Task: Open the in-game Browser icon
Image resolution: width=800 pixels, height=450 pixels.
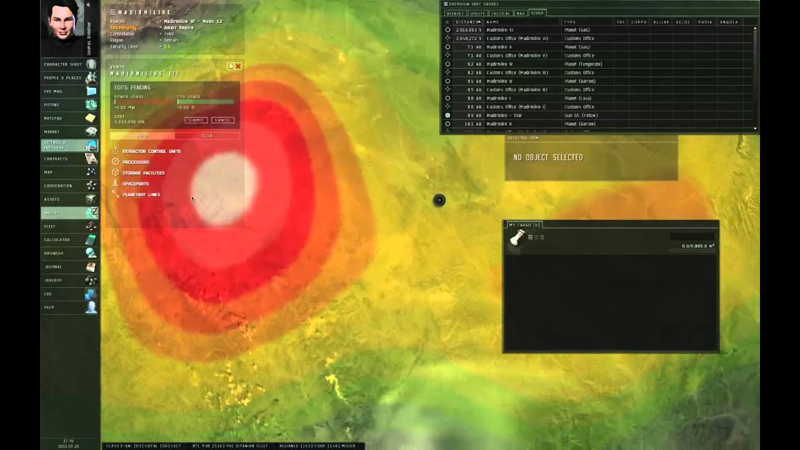Action: 91,253
